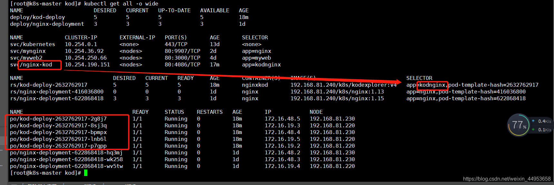Select pod po/kod-deploy-2632762917-p7gpp
Viewport: 554px width, 185px height.
(58, 146)
